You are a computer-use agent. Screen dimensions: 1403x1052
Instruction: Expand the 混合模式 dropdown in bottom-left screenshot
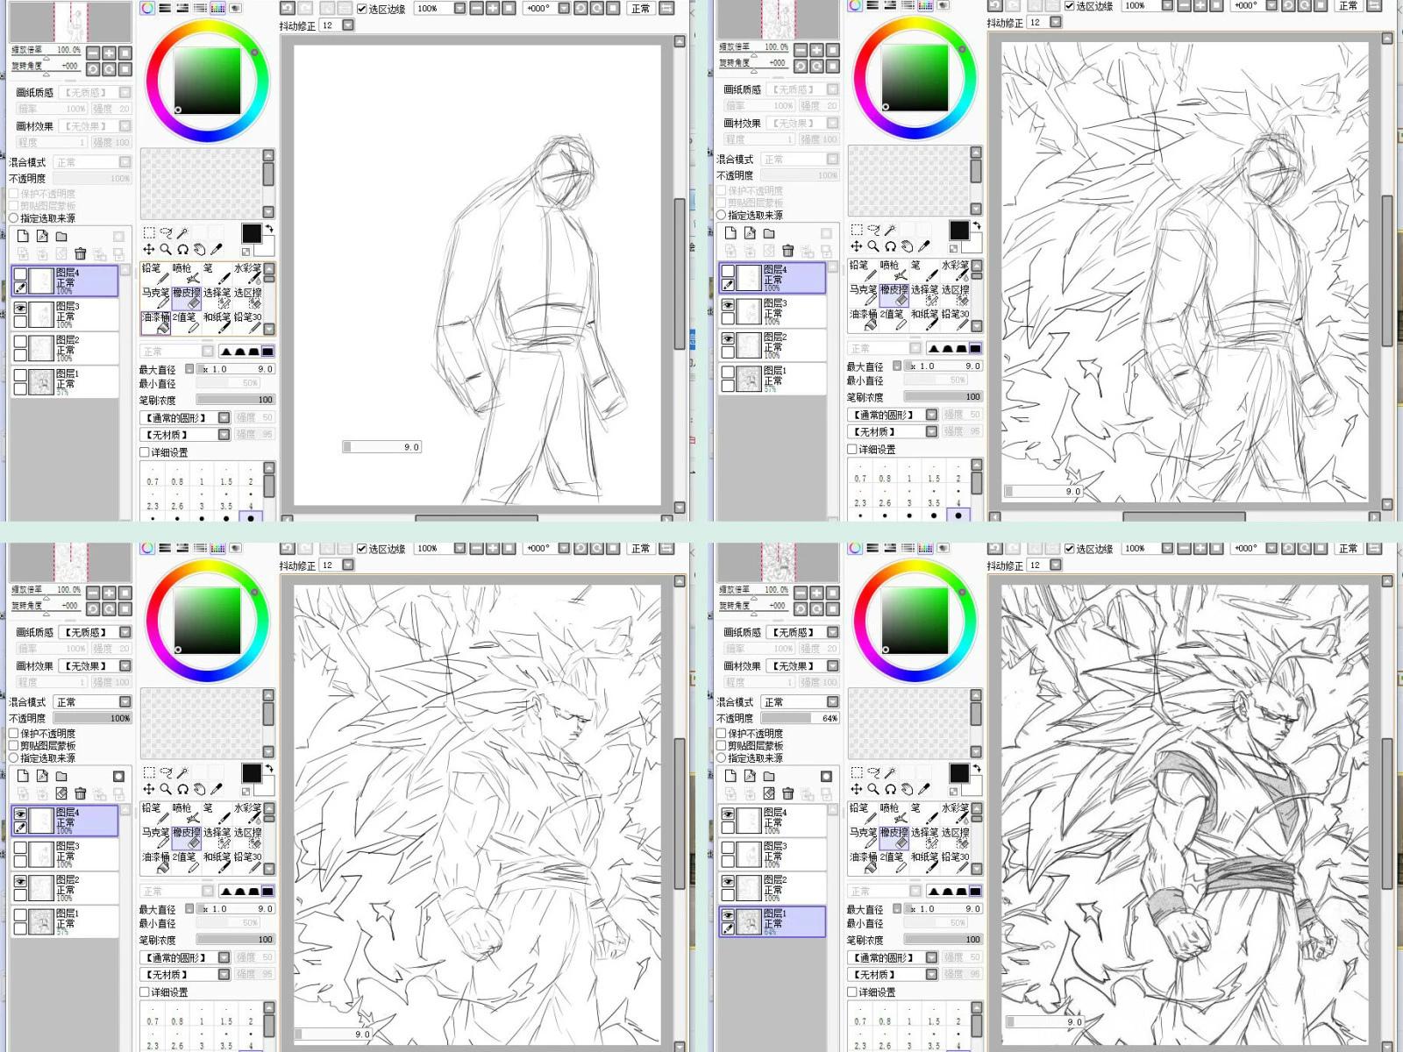click(125, 702)
